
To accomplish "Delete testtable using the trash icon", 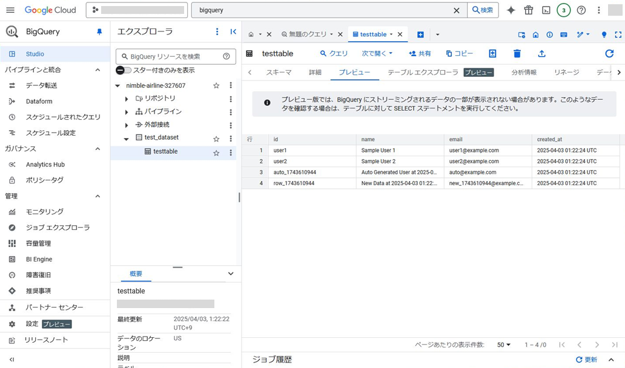I will click(x=517, y=53).
